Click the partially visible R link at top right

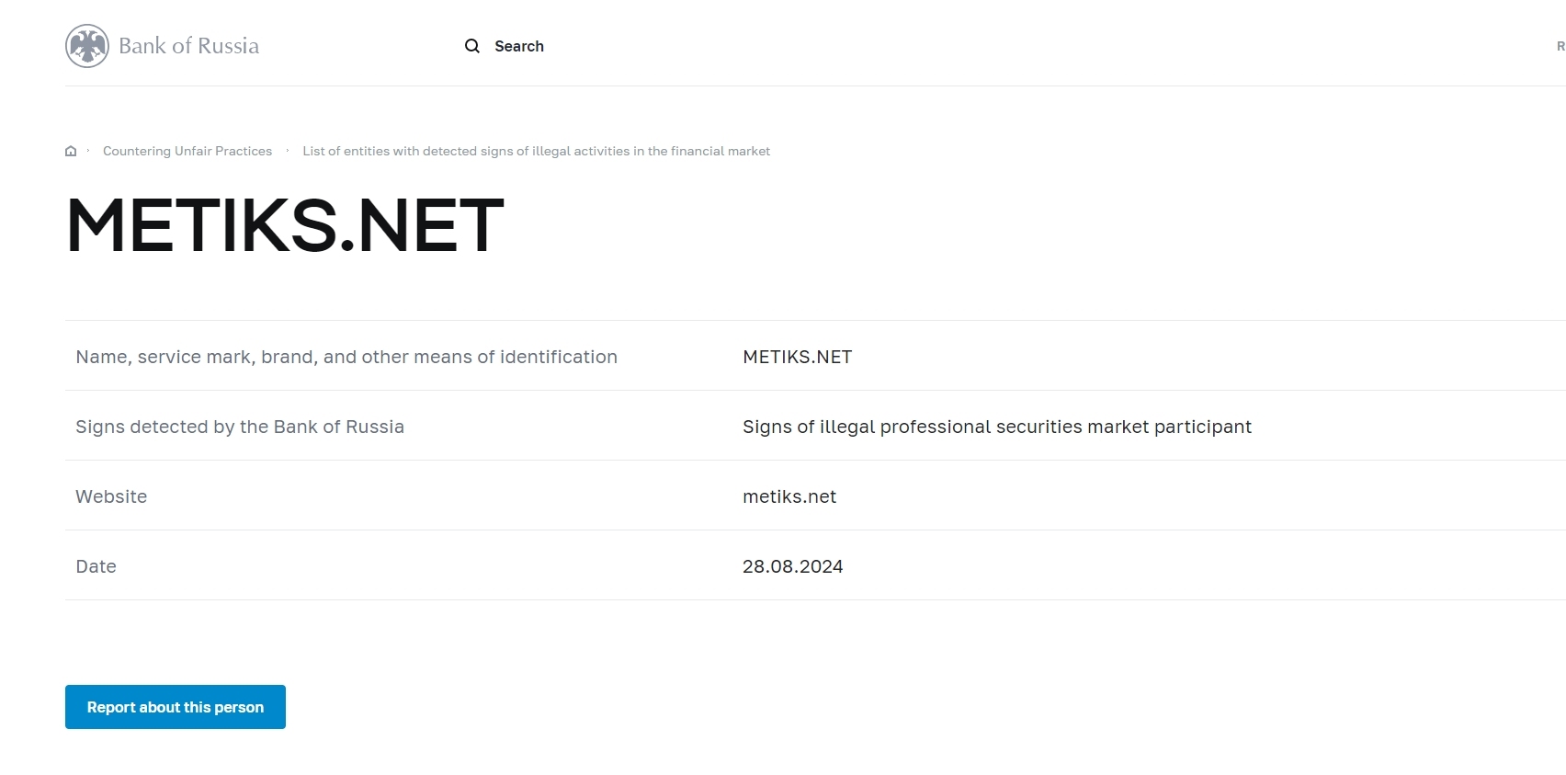click(x=1560, y=46)
